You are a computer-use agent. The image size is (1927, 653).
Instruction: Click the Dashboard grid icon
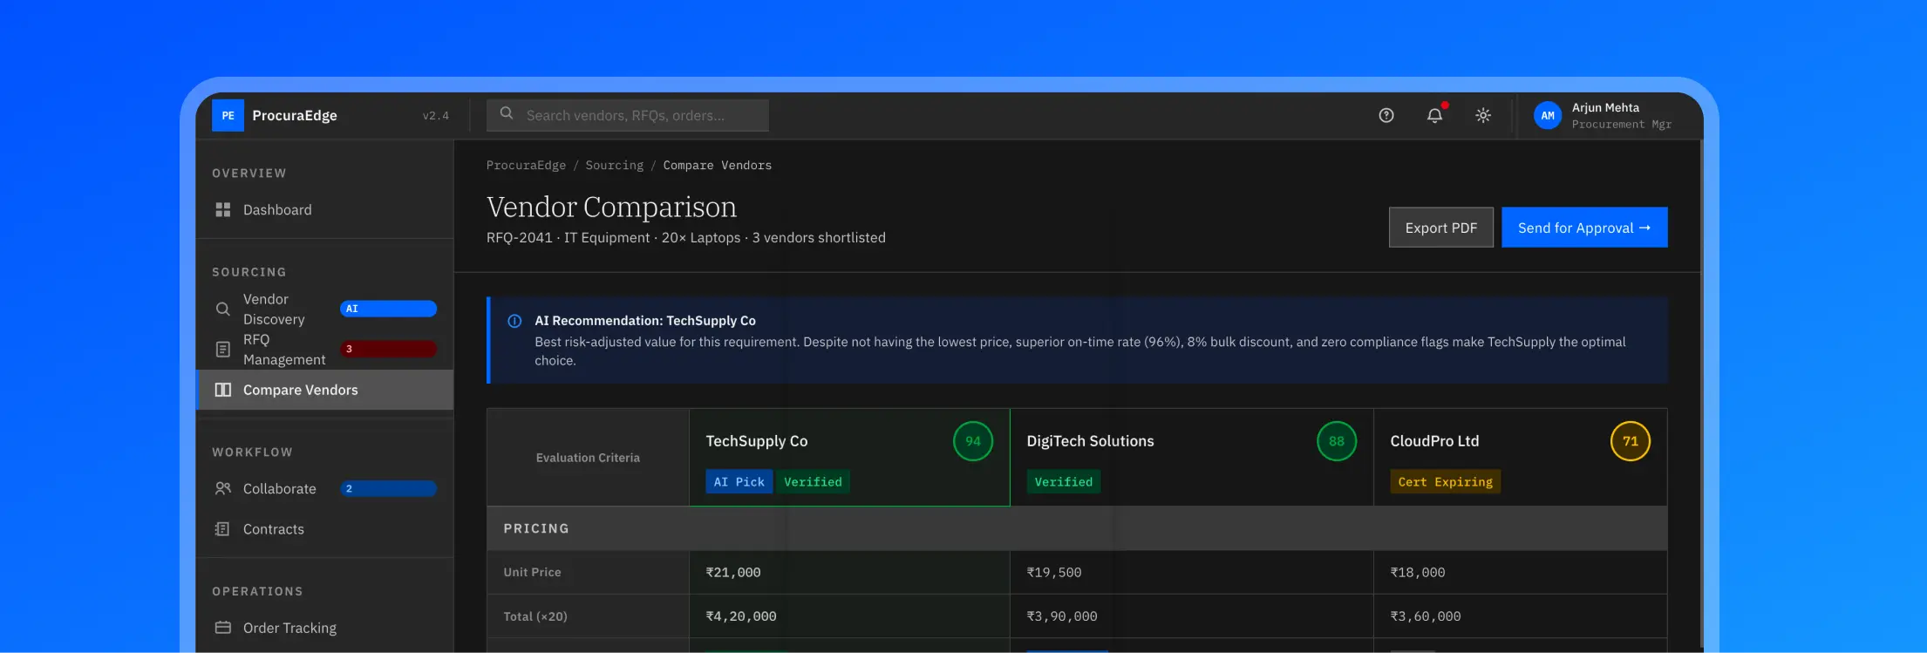point(223,210)
